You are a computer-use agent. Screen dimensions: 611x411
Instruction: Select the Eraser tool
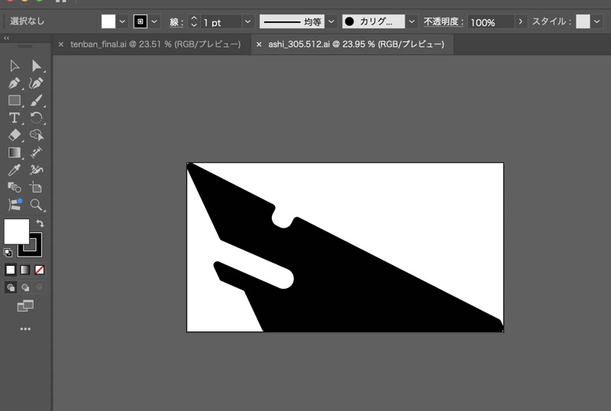(15, 135)
